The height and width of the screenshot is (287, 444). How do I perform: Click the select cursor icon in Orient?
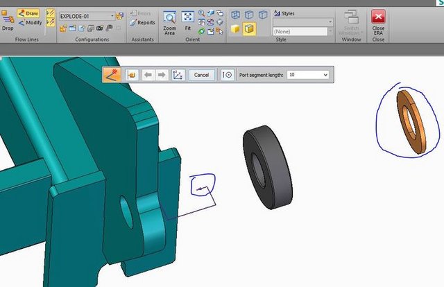[x=220, y=31]
